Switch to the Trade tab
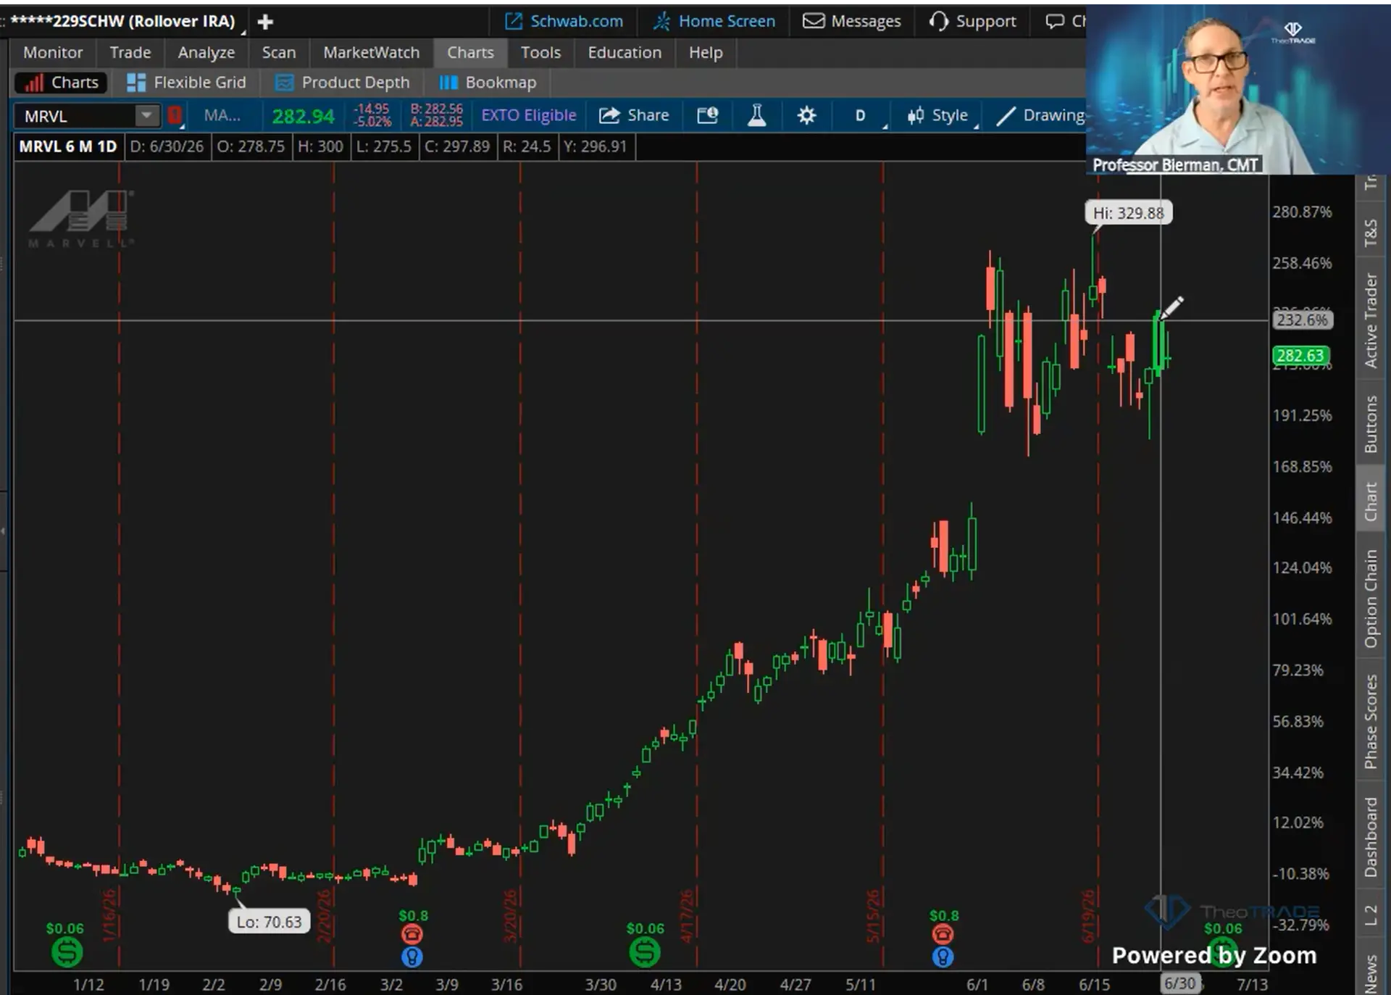Image resolution: width=1391 pixels, height=995 pixels. click(130, 53)
